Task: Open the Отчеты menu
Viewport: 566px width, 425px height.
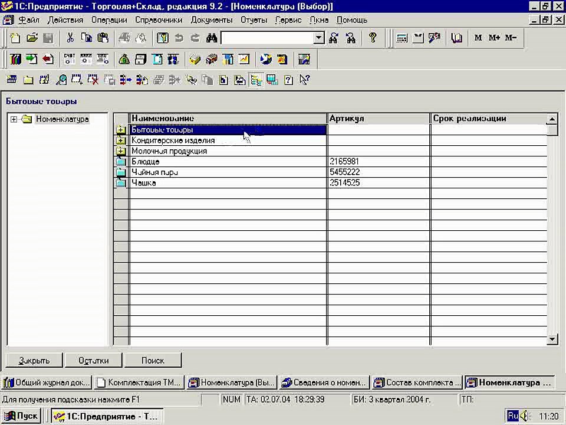Action: (x=254, y=20)
